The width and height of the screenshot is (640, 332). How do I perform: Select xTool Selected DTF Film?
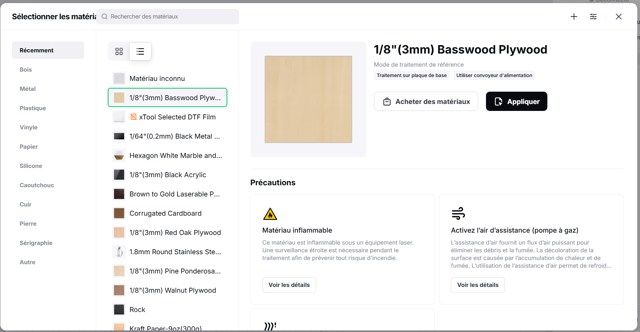coord(177,117)
